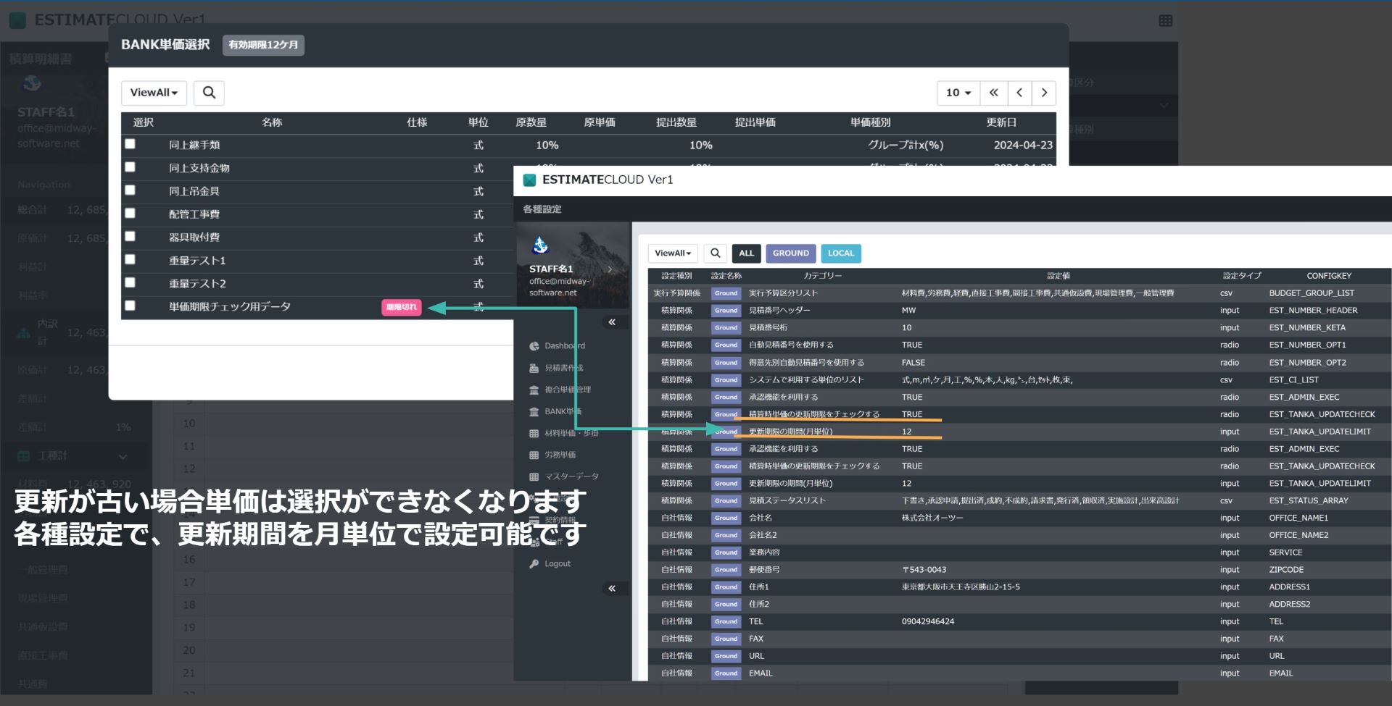The height and width of the screenshot is (706, 1392).
Task: Sort by the CONFIGKEY column header
Action: click(x=1329, y=276)
